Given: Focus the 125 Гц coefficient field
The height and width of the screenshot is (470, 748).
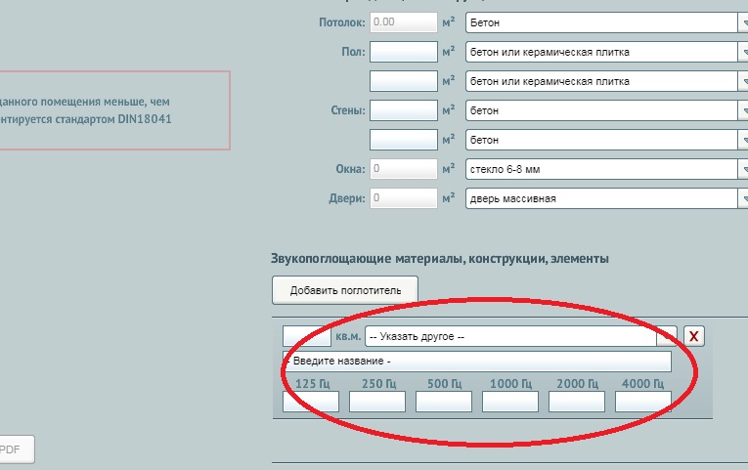Looking at the screenshot, I should [311, 402].
